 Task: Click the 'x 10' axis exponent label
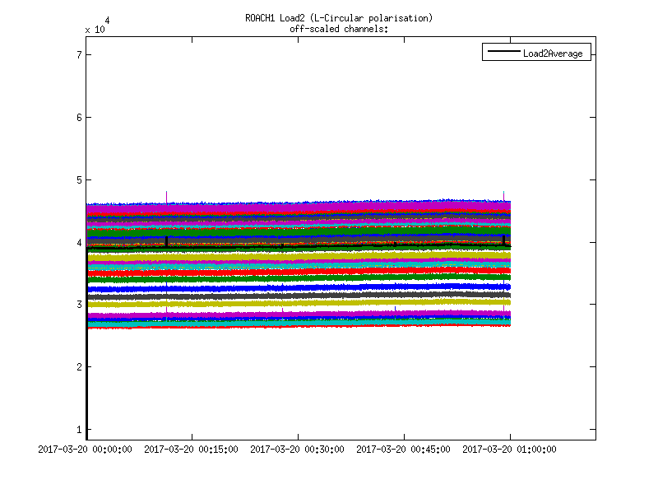point(95,29)
